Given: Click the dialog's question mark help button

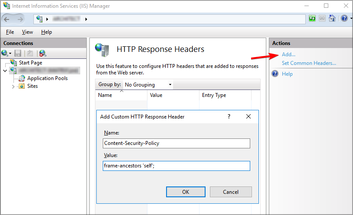Looking at the screenshot, I should [229, 116].
